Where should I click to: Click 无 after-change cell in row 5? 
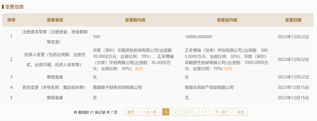187,98
